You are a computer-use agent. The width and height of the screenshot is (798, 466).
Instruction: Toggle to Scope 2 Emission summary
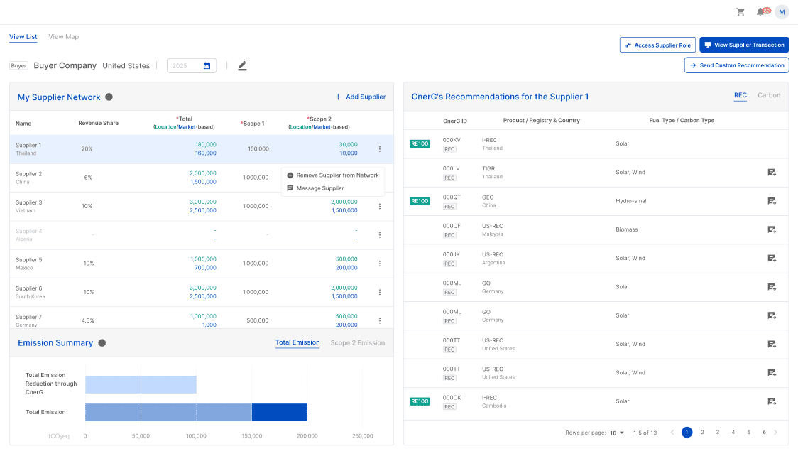[x=356, y=342]
